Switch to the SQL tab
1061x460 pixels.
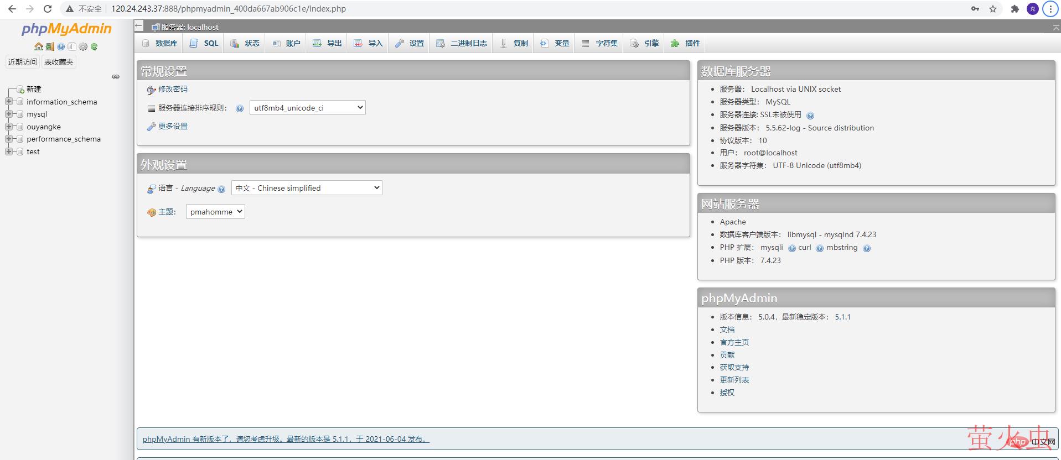click(204, 43)
